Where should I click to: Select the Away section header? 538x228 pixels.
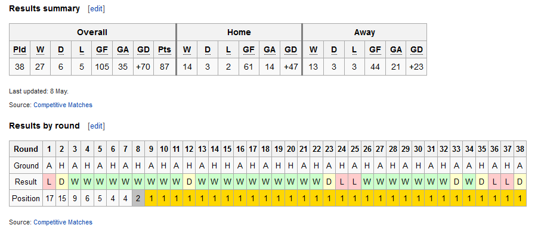point(364,33)
